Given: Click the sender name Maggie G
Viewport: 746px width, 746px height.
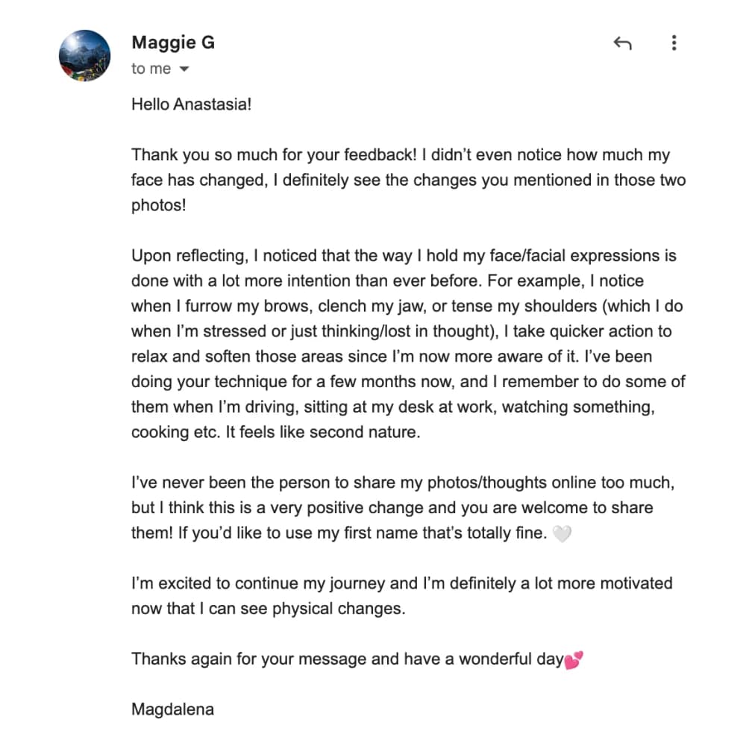Looking at the screenshot, I should click(x=172, y=43).
